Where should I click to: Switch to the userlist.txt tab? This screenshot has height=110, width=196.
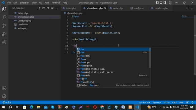(x=139, y=8)
